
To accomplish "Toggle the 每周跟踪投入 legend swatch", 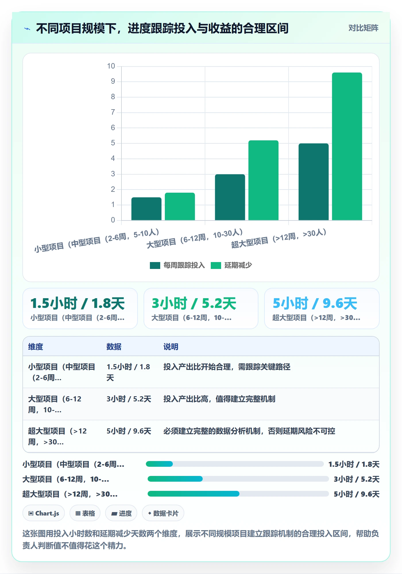I will (155, 265).
